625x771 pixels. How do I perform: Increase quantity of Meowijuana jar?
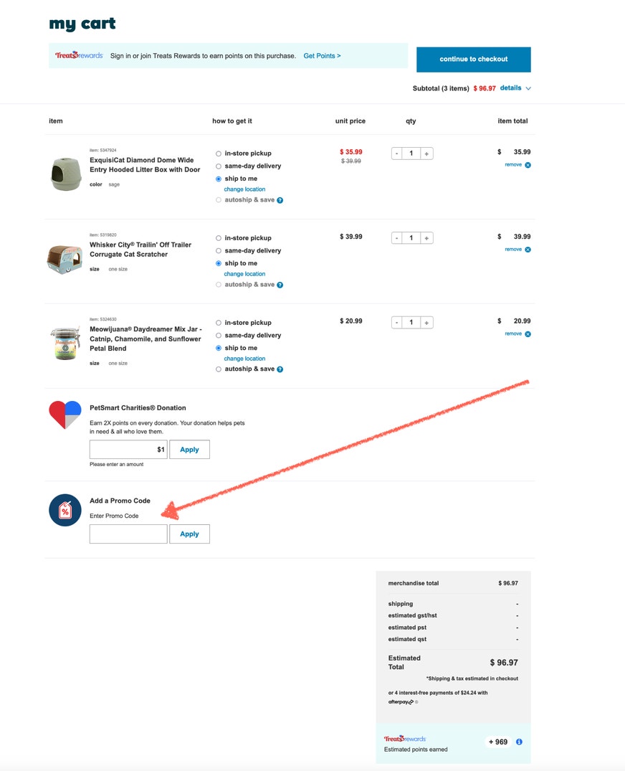pyautogui.click(x=426, y=323)
